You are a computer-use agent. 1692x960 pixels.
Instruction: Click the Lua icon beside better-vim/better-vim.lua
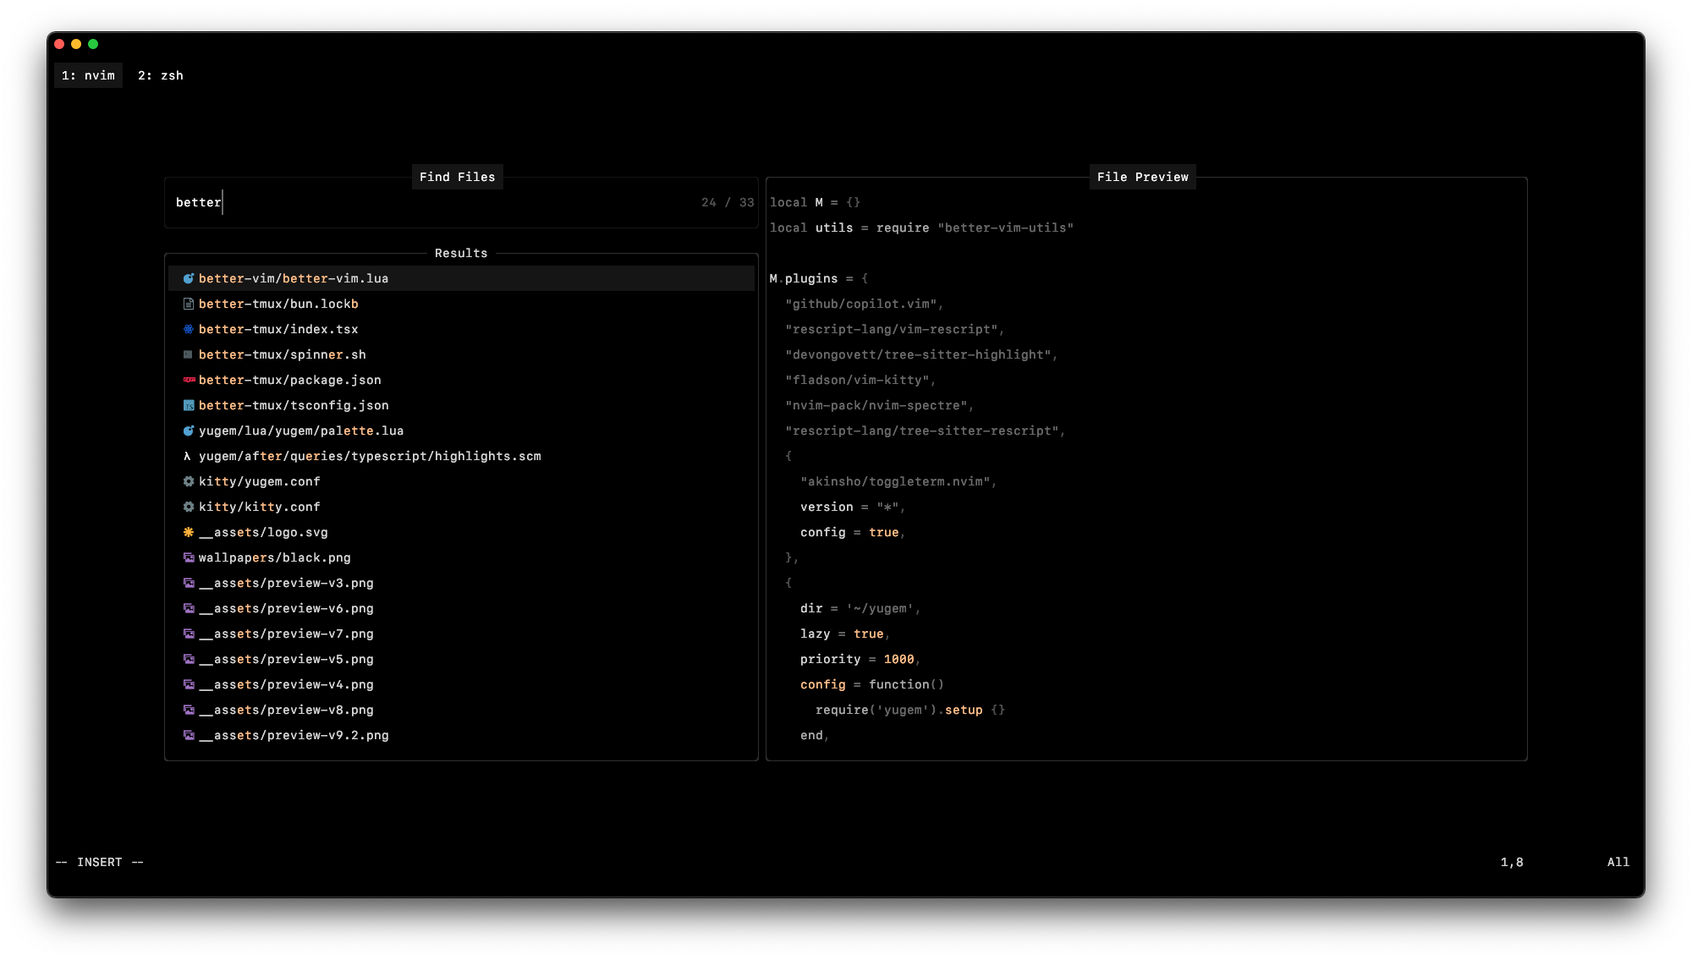[189, 278]
